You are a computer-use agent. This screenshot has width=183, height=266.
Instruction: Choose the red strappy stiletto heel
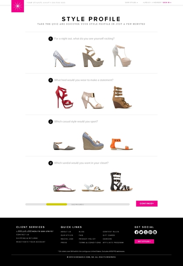64,97
